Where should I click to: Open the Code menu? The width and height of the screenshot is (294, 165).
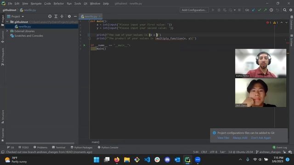47,4
